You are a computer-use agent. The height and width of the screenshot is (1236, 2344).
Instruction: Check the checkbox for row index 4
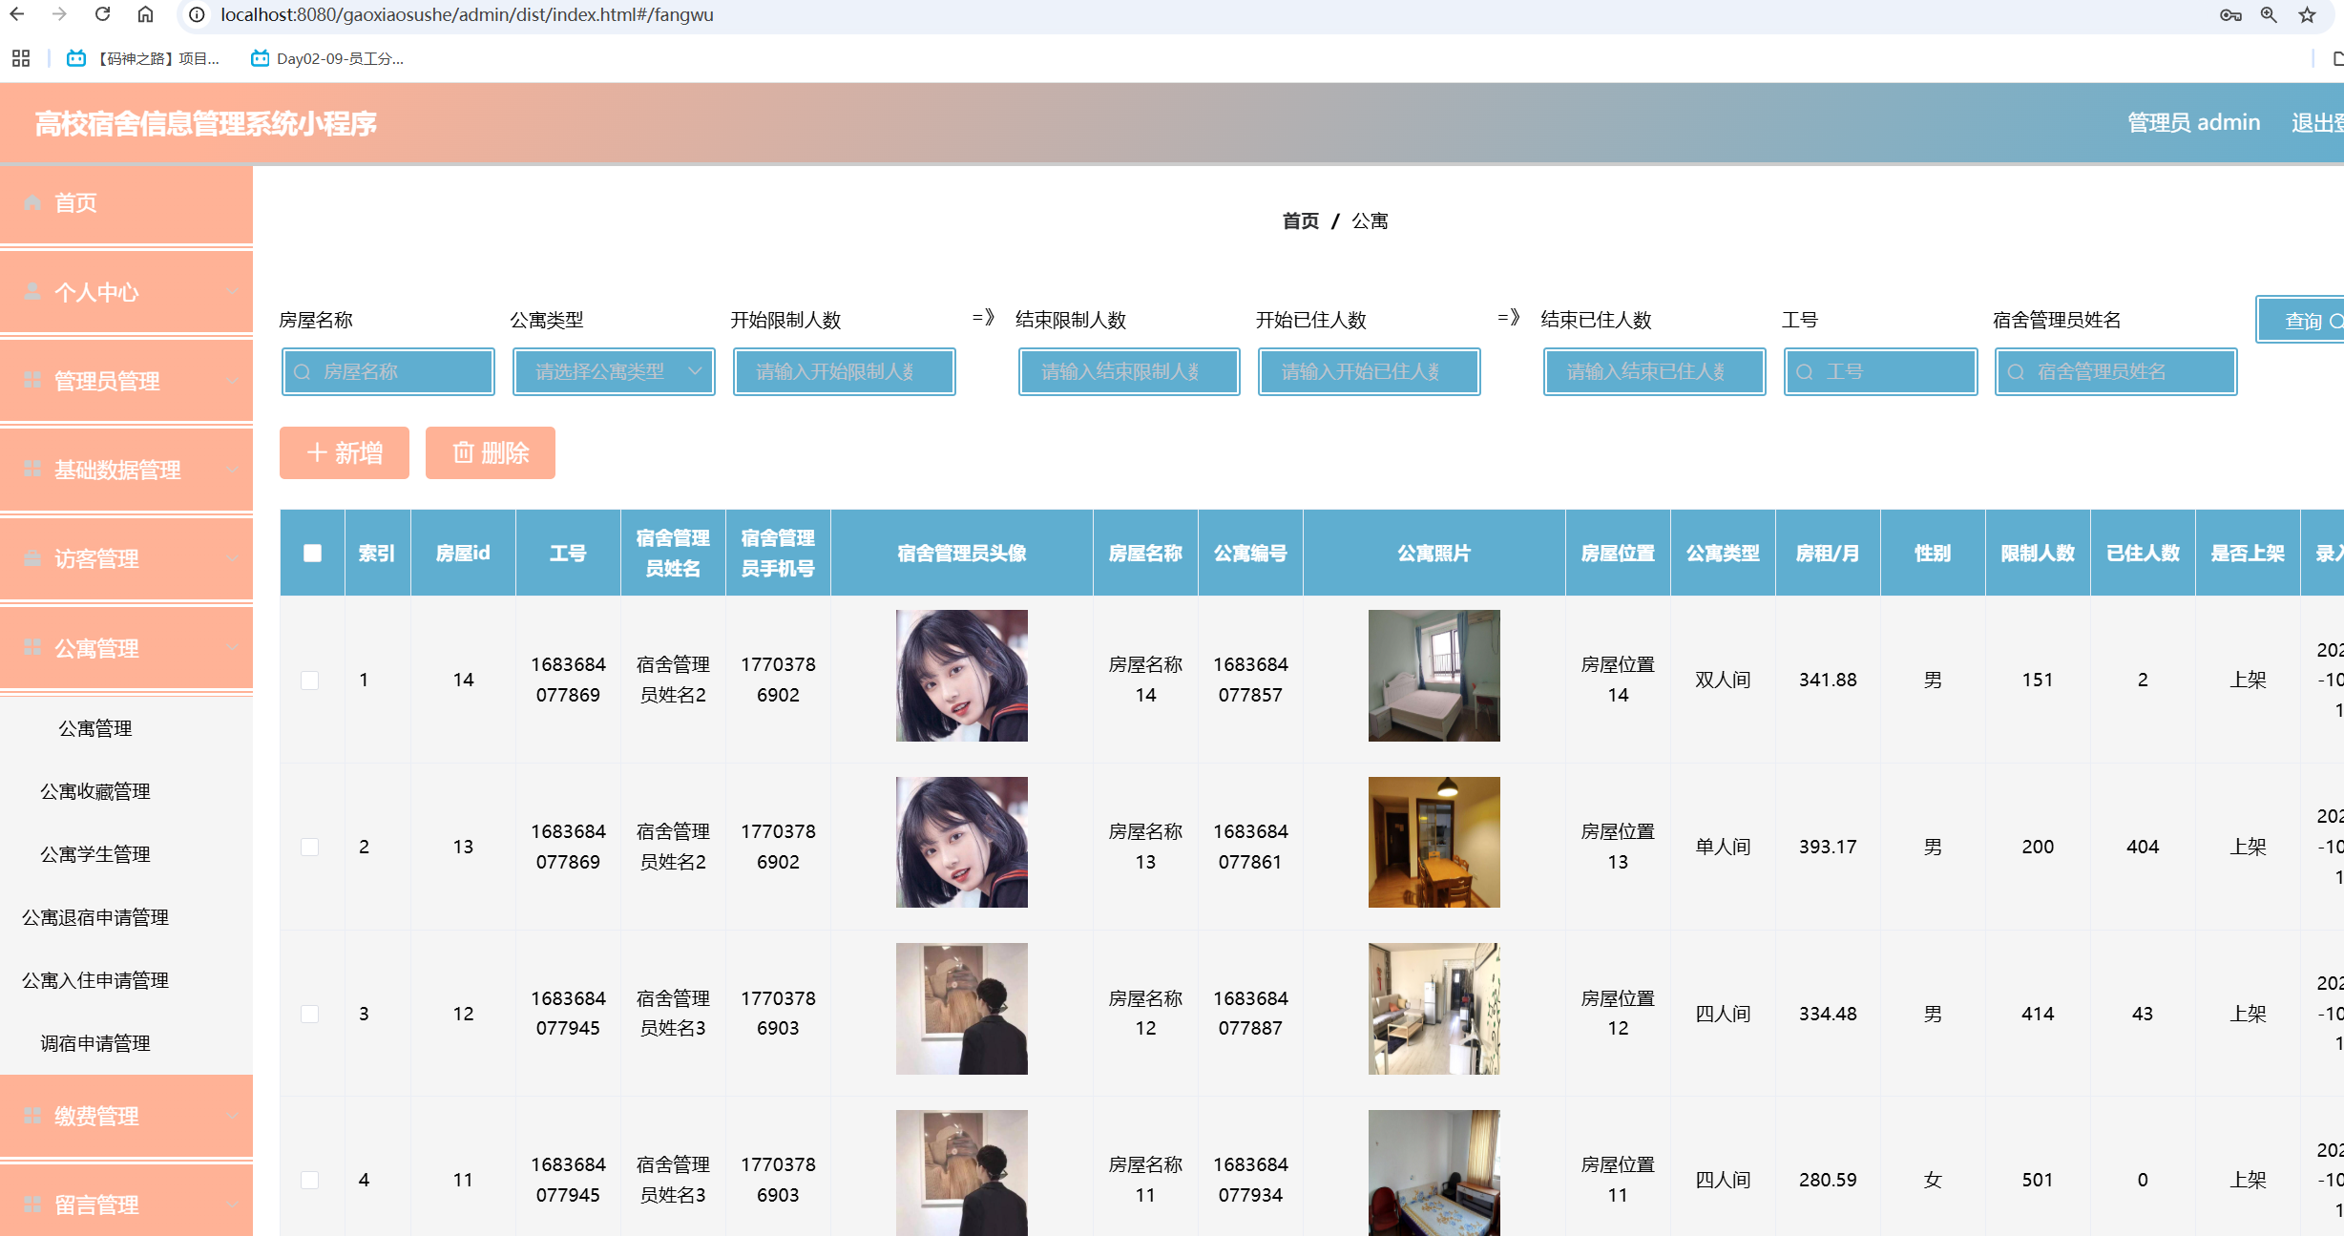309,1180
